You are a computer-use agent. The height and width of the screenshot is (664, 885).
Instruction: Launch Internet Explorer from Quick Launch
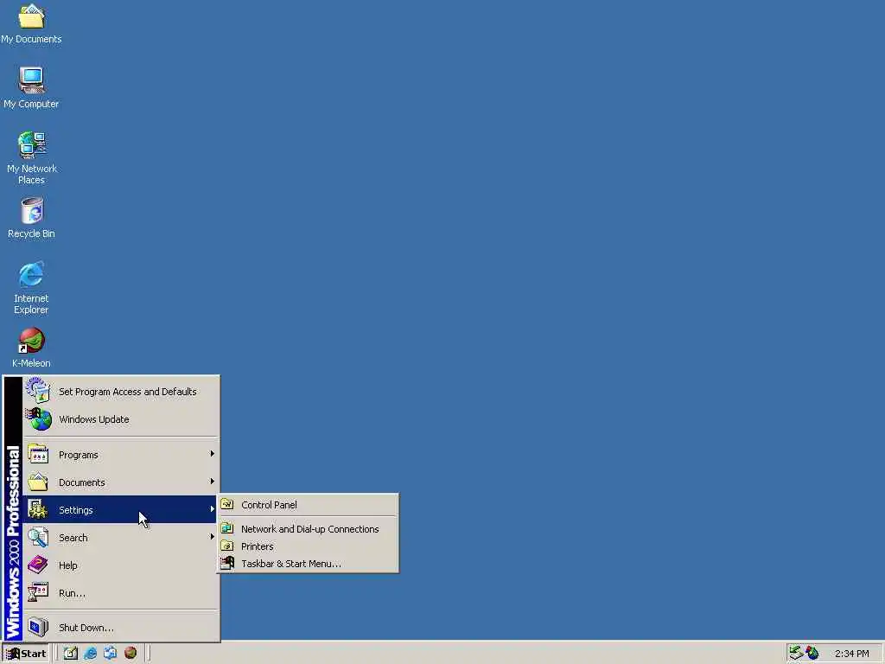(x=90, y=654)
